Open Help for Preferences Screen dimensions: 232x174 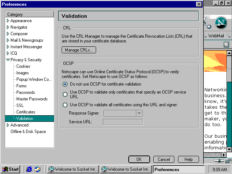click(188, 159)
